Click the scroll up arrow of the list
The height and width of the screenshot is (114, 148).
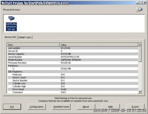coord(140,45)
